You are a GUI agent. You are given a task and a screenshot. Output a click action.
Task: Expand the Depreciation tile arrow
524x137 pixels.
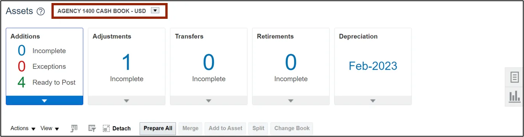tap(373, 100)
